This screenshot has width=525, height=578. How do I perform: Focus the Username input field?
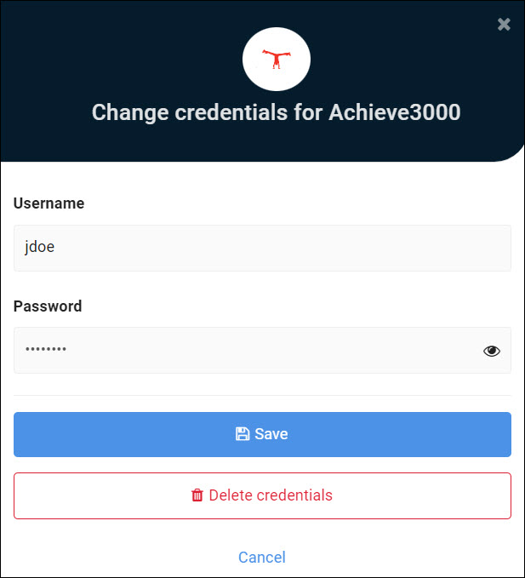[262, 248]
